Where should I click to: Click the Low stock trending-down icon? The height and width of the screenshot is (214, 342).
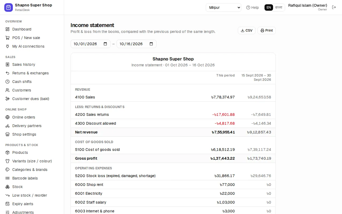point(7,195)
